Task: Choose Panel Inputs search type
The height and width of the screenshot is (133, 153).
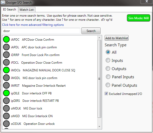Action: click(x=108, y=77)
